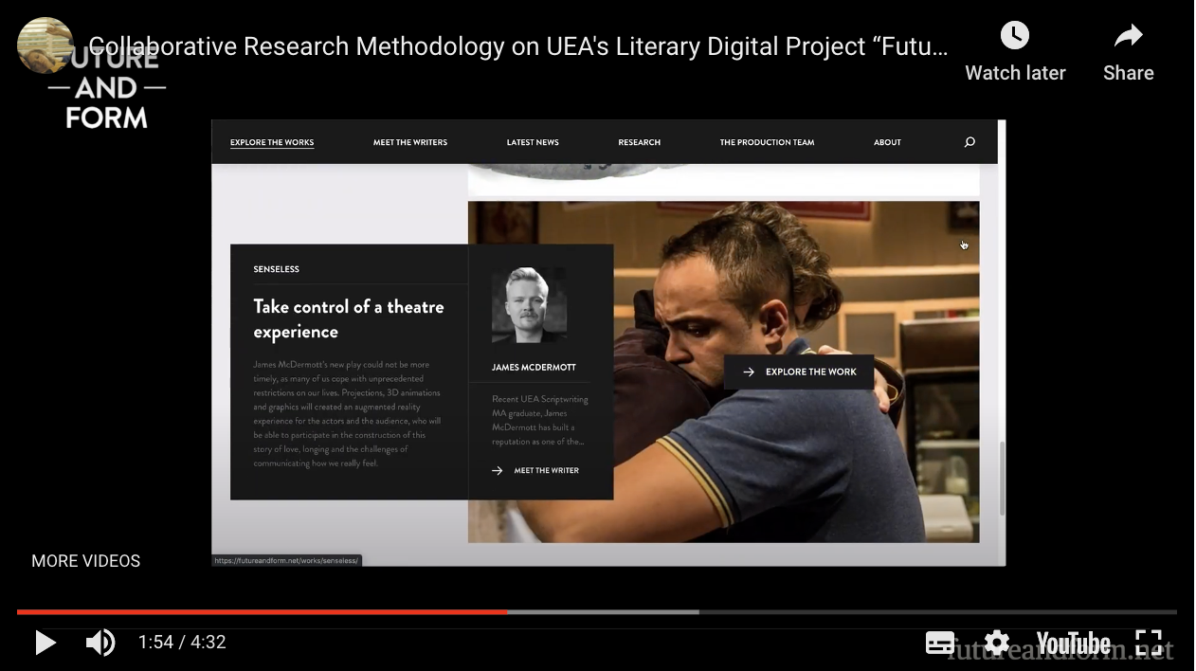Toggle subtitles/closed captions
The height and width of the screenshot is (671, 1196).
click(x=940, y=643)
